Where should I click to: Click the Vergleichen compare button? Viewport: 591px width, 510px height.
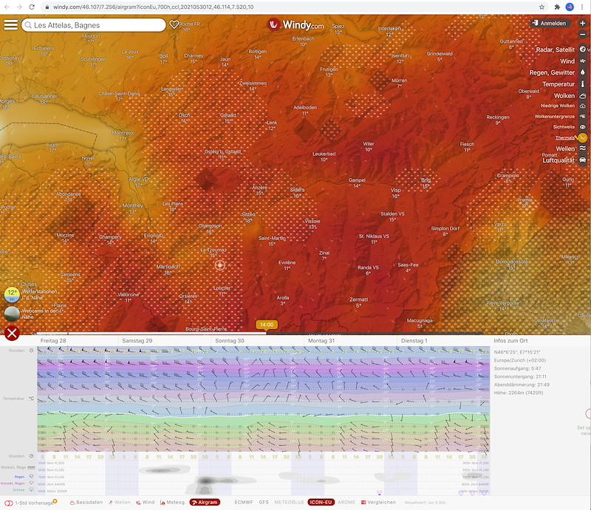coord(378,503)
